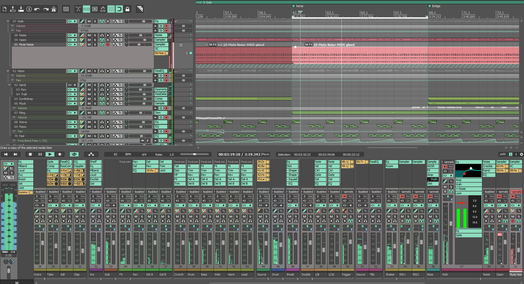Click the 4/4 time signature field

coord(144,154)
